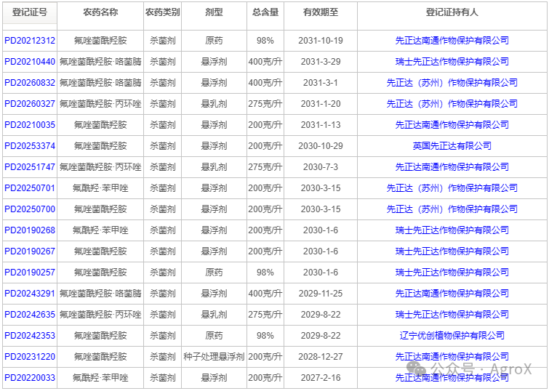Open registration PD20220033 link
Image resolution: width=549 pixels, height=391 pixels.
[30, 377]
